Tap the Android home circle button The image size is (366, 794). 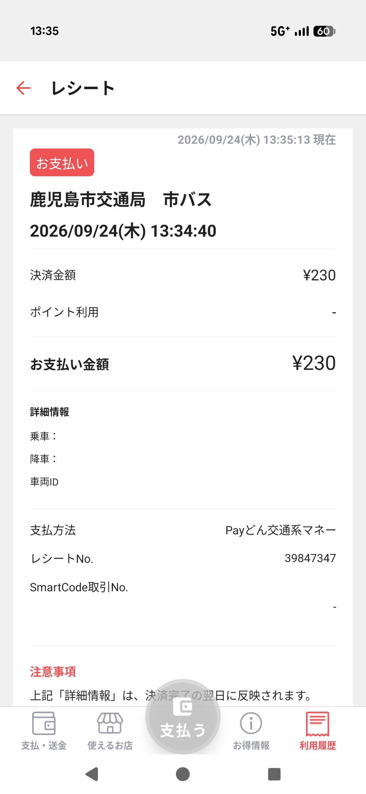point(183,774)
